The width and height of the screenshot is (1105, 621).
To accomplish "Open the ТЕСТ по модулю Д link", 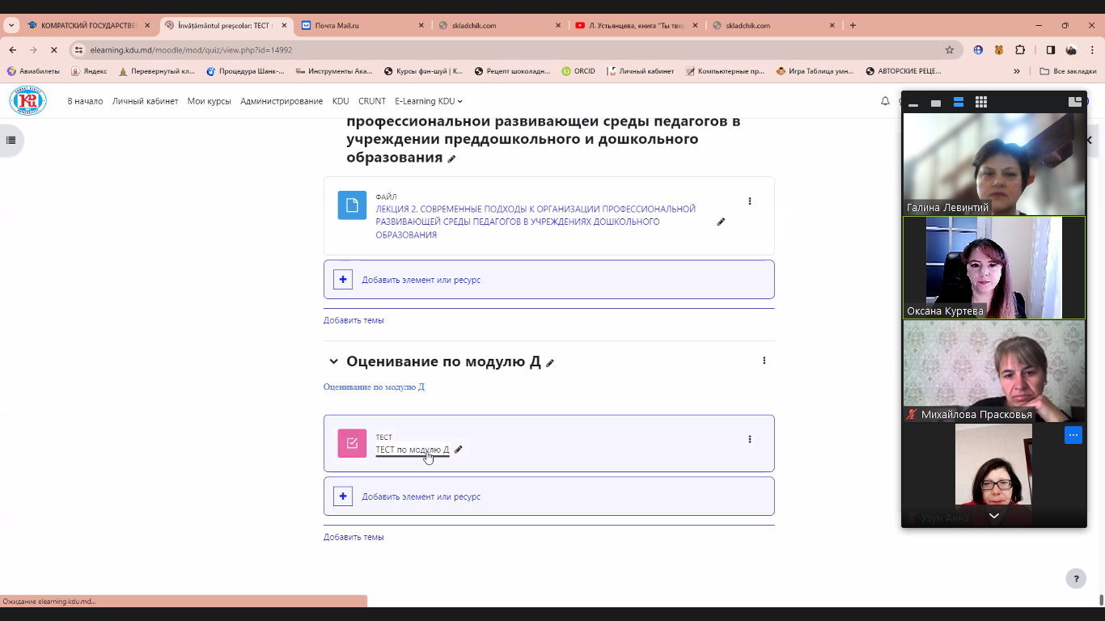I will coord(412,450).
